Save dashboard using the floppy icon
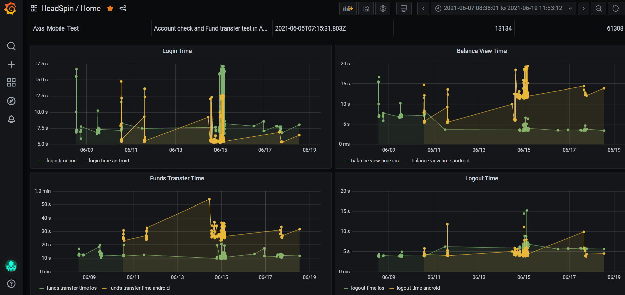Screen dimensions: 625x295 (366, 8)
